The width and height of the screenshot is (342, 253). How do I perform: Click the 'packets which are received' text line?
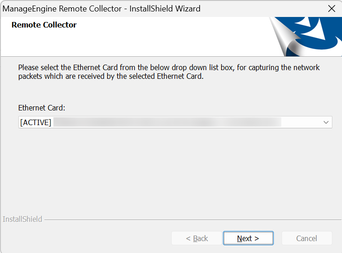click(111, 77)
